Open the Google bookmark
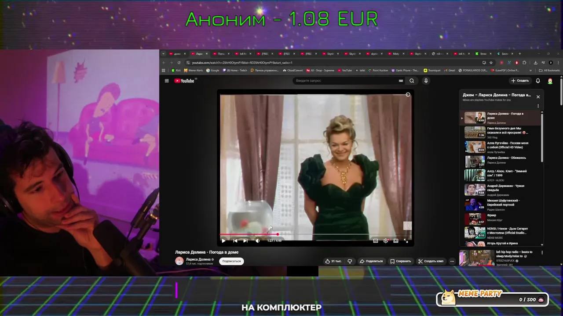Screen dimensions: 563x316 coord(213,70)
